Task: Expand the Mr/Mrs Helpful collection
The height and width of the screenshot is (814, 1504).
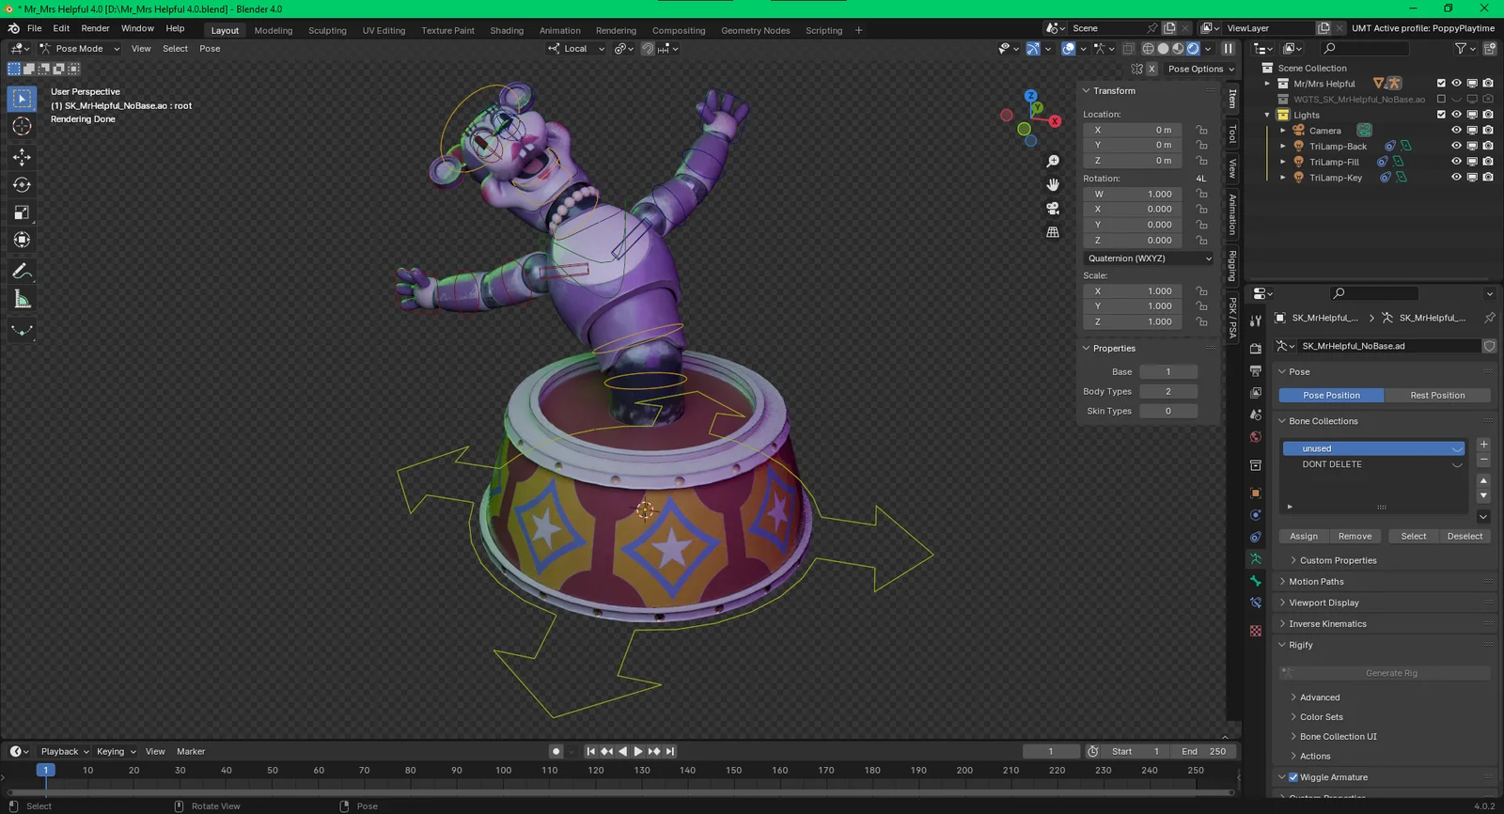Action: click(x=1267, y=84)
